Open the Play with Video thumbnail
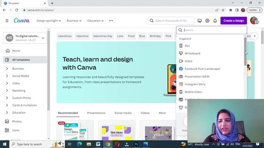 tap(158, 130)
